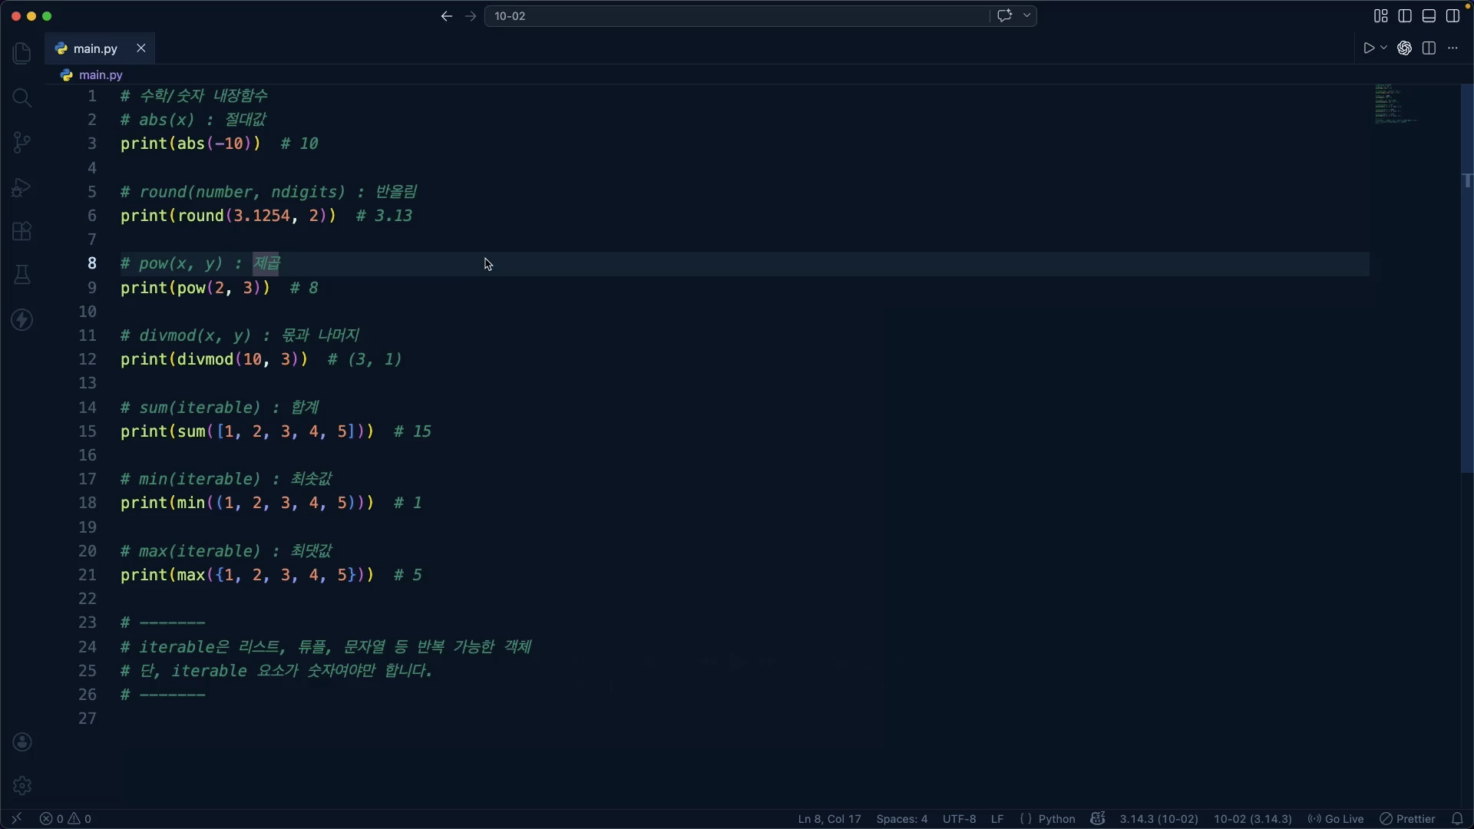Toggle the secondary side bar

(1453, 16)
